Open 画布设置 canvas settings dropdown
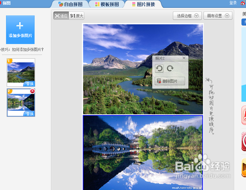 point(218,16)
